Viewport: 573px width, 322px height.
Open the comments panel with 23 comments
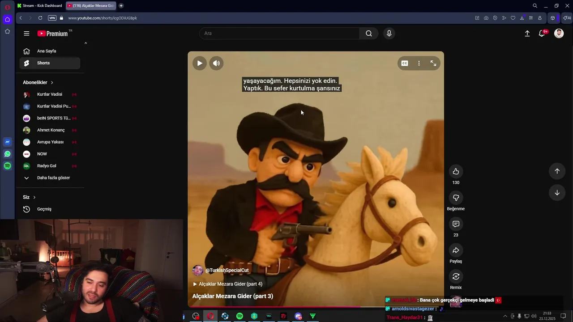(x=456, y=224)
